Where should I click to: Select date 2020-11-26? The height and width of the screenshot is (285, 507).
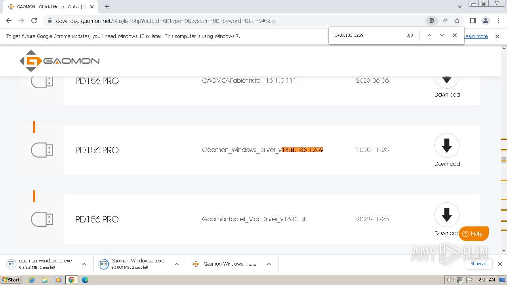tap(372, 150)
